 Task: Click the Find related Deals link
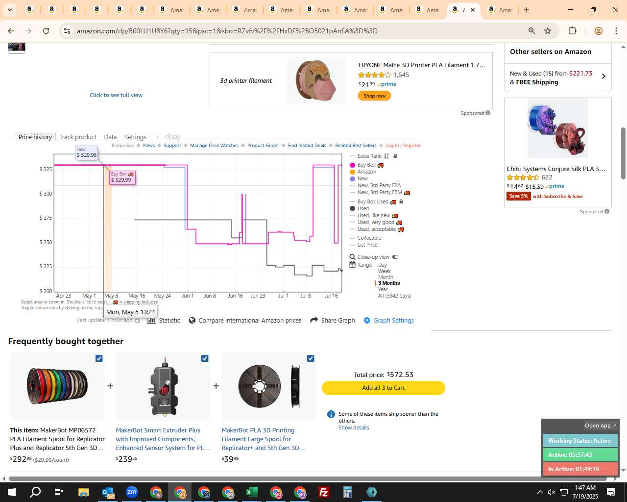(307, 146)
